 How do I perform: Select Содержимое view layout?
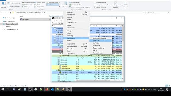[x=39, y=7]
